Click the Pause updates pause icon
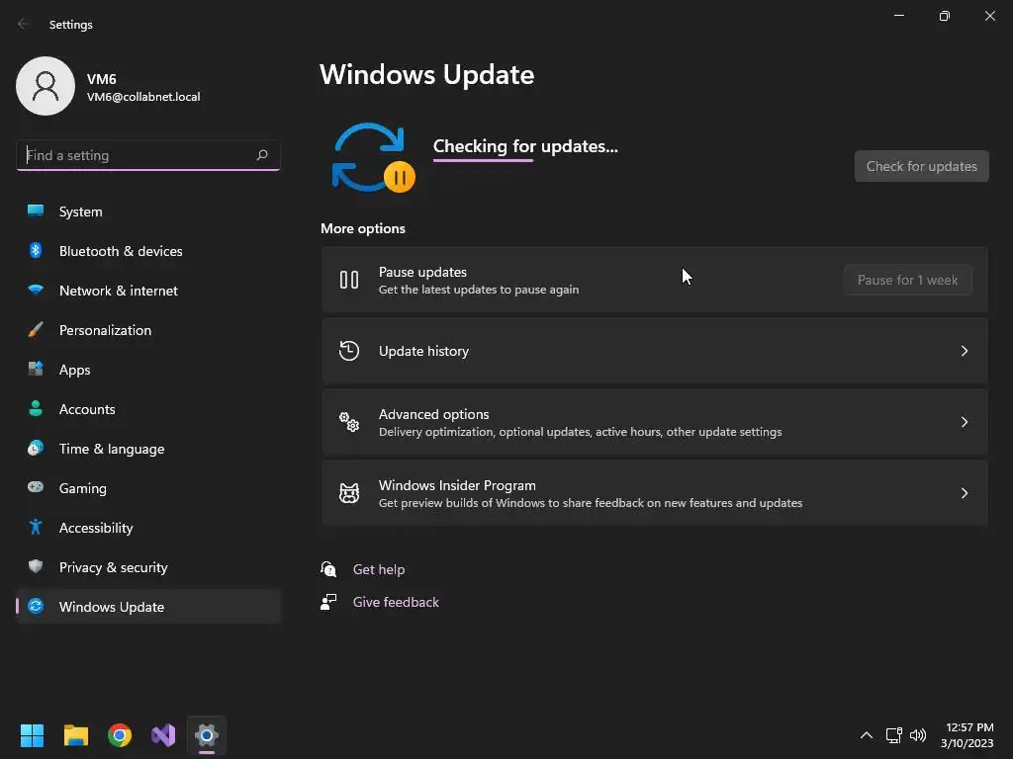The image size is (1013, 759). point(349,280)
